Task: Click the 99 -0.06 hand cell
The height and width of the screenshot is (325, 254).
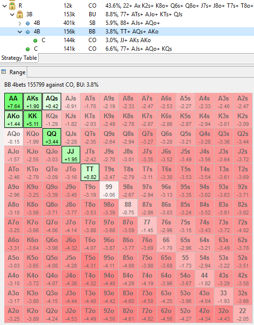Action: (109, 190)
